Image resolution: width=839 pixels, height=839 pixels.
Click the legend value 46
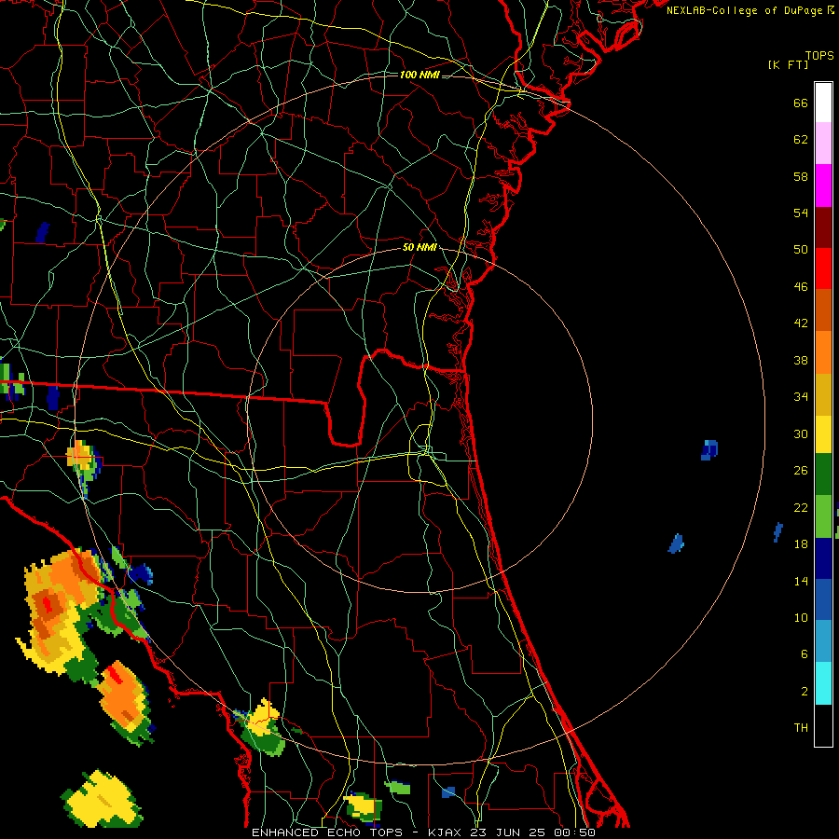[x=801, y=286]
